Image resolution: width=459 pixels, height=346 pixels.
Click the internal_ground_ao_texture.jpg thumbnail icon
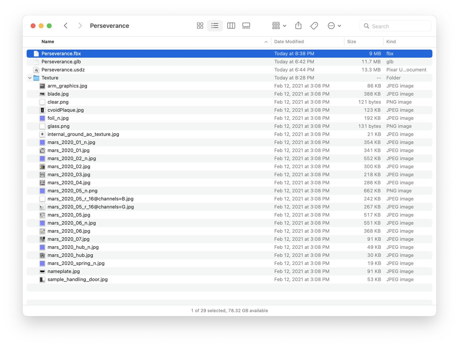(42, 134)
